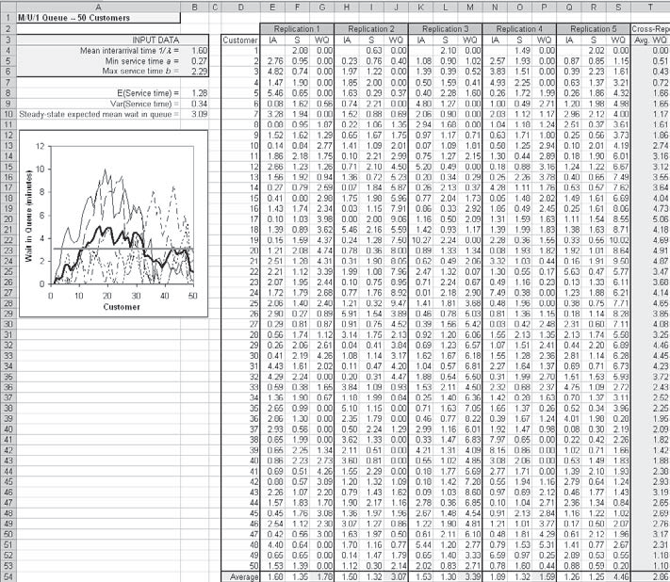670x582 pixels.
Task: Select row 22 header
Action: click(x=8, y=240)
